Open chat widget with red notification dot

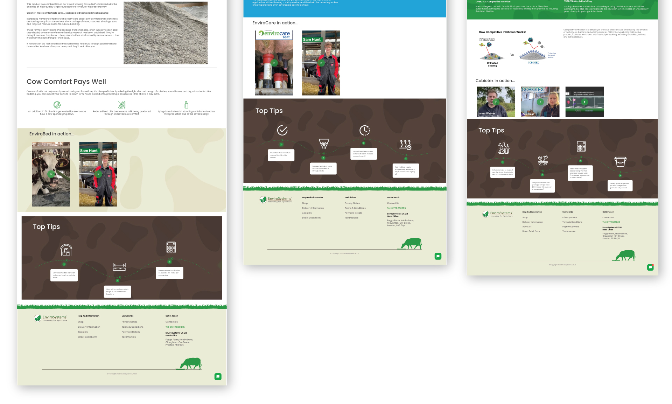(650, 267)
